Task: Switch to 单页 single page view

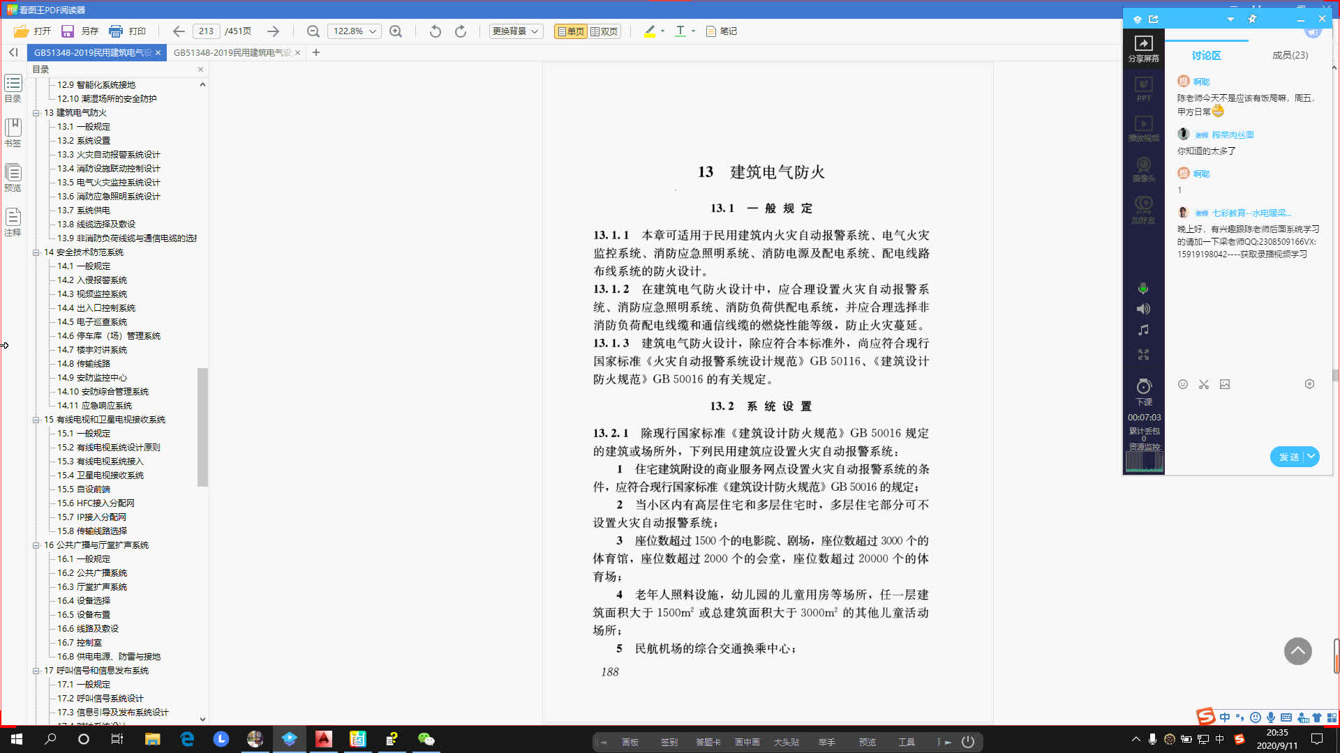Action: pyautogui.click(x=570, y=31)
